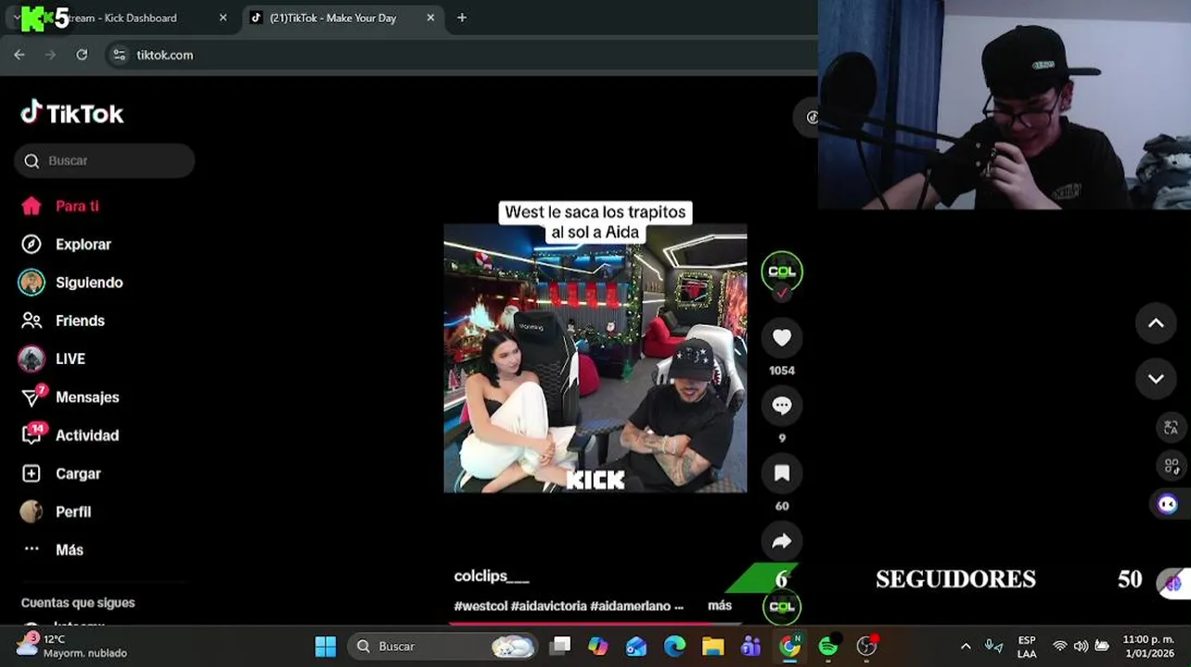
Task: Open the weather widget on taskbar
Action: [x=72, y=646]
